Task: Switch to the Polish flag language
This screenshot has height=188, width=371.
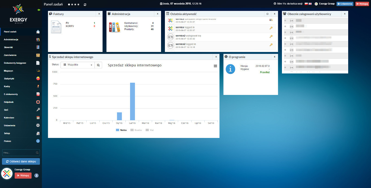Action: tap(306, 4)
